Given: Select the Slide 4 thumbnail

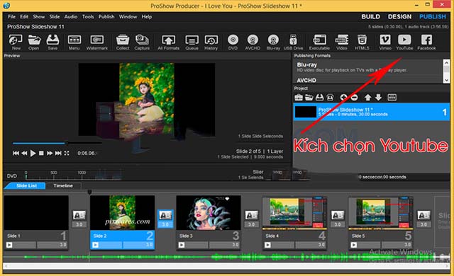Looking at the screenshot, I should [295, 212].
